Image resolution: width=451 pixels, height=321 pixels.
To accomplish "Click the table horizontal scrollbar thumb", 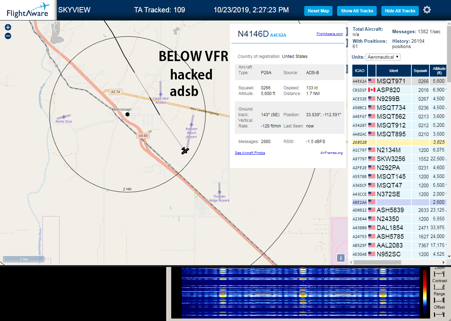I will click(377, 262).
